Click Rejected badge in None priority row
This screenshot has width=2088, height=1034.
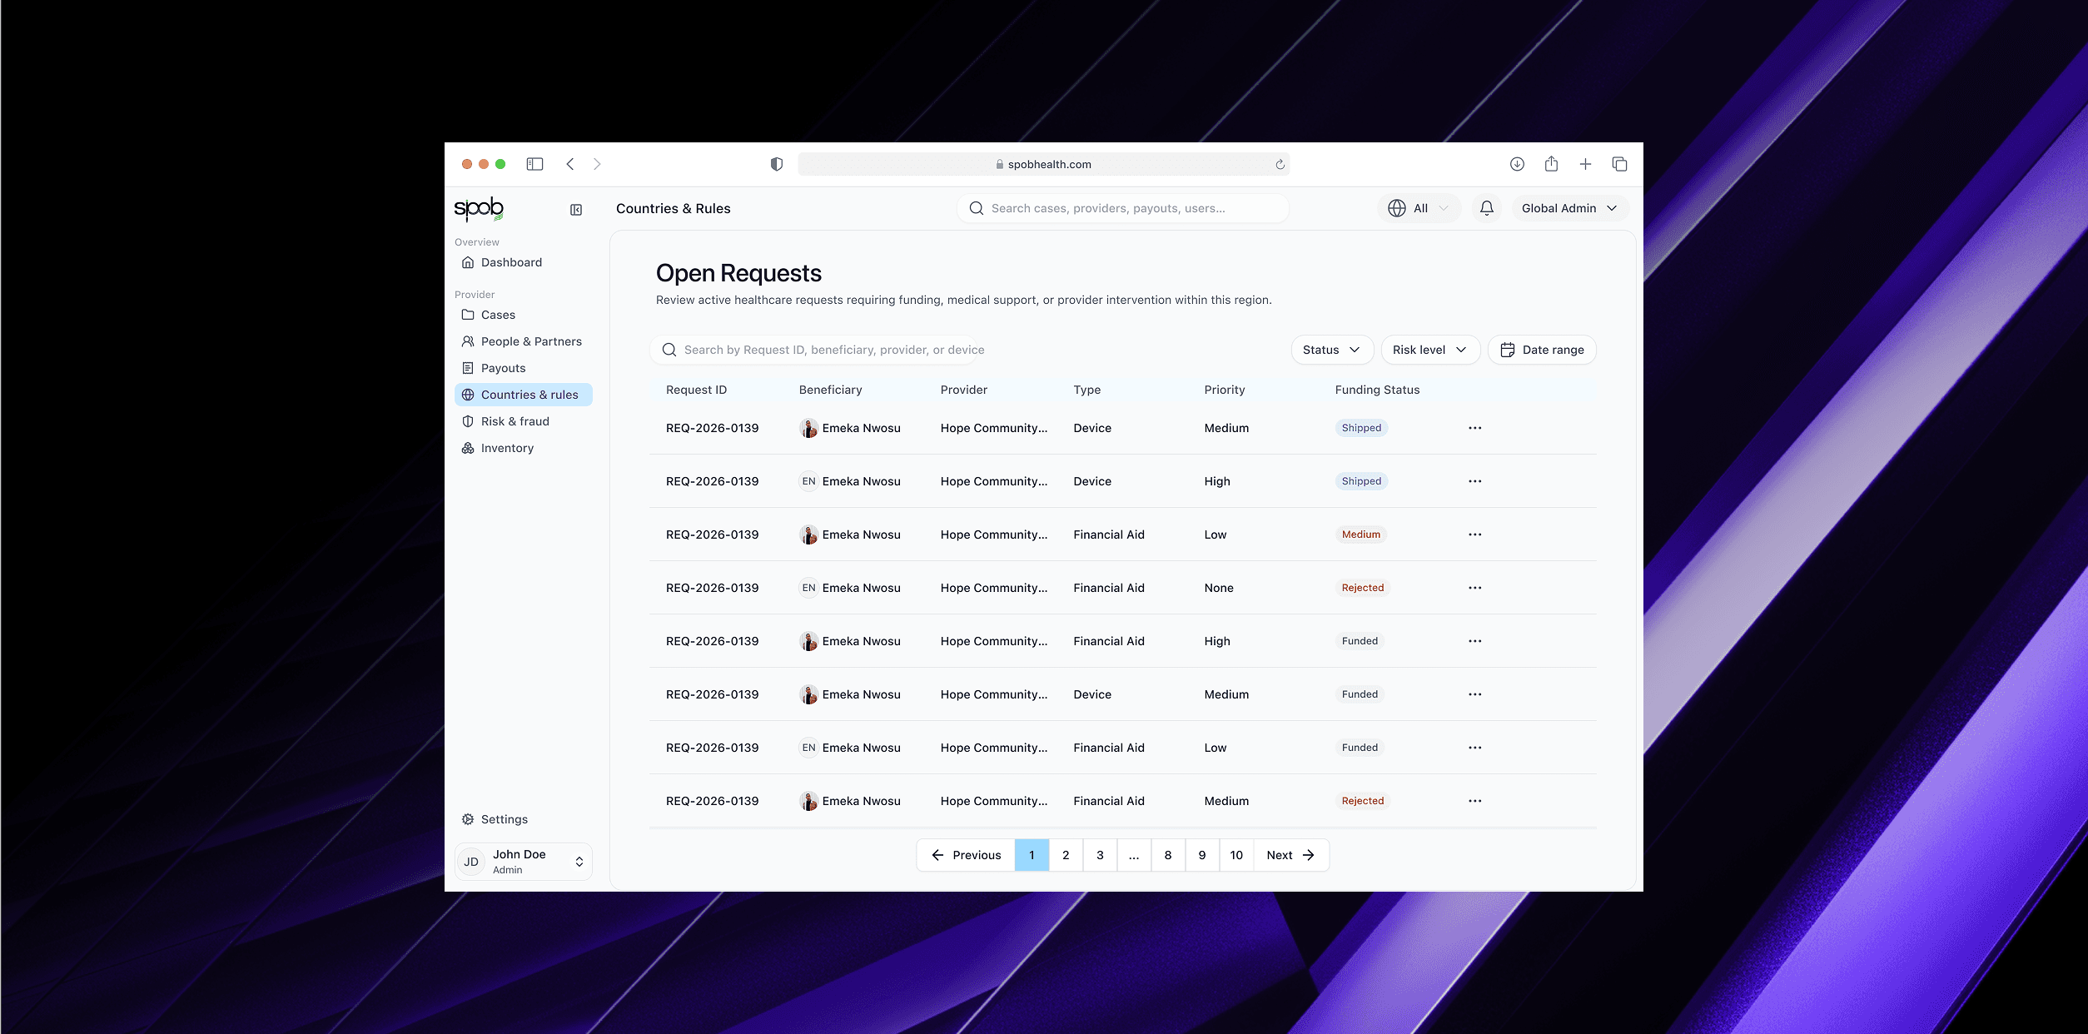pyautogui.click(x=1363, y=588)
